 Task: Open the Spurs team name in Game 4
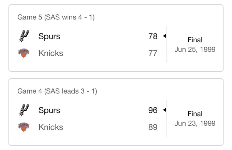(49, 110)
